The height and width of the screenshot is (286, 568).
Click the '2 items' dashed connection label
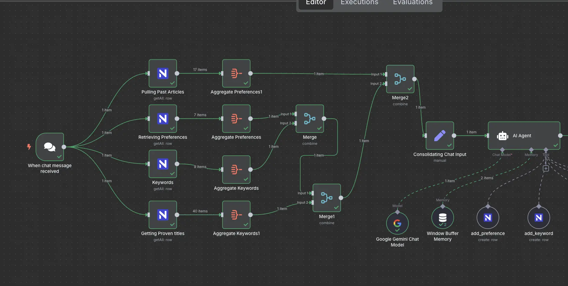[487, 178]
